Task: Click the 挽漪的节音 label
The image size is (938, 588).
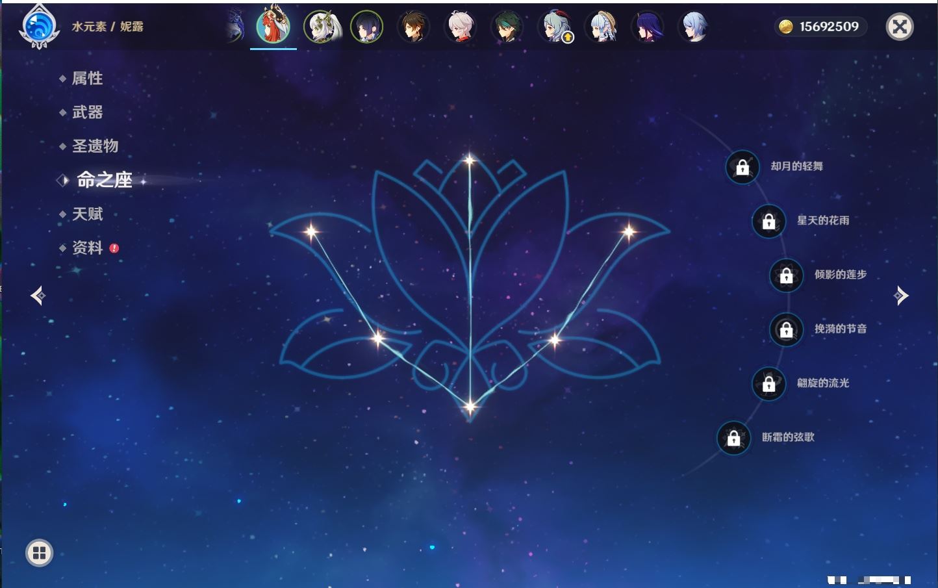Action: click(x=841, y=329)
